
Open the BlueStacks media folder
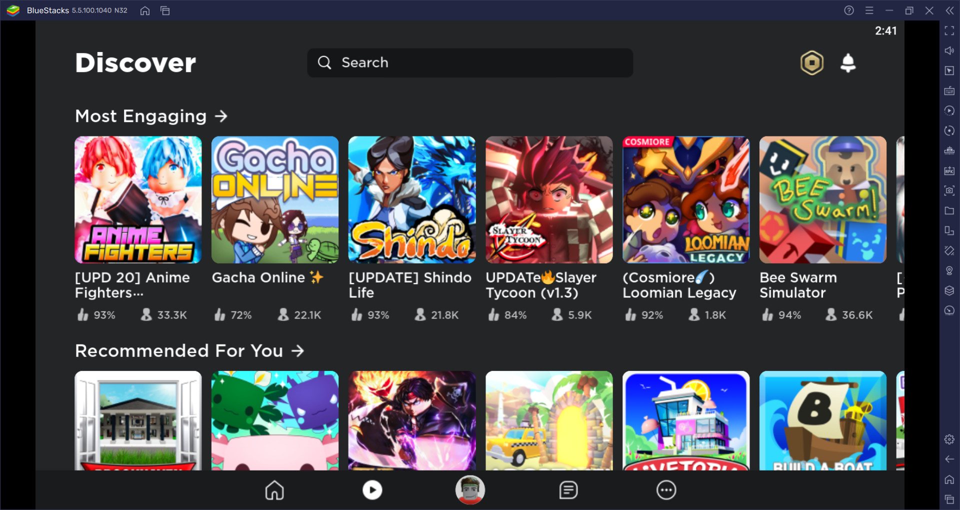tap(949, 210)
